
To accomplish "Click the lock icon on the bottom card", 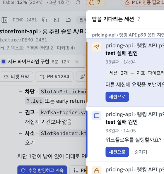I will (x=97, y=170).
